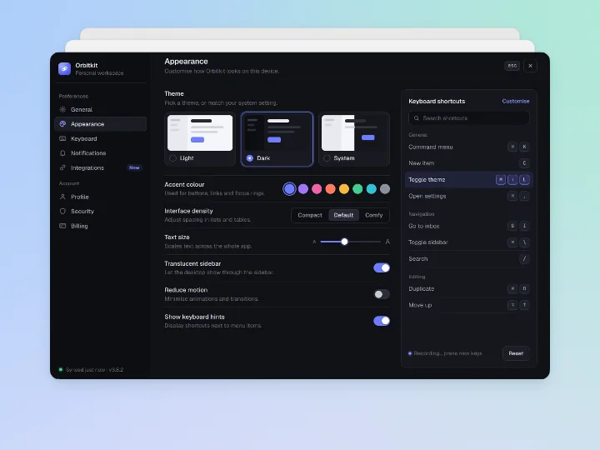
Task: Click the General gear icon in sidebar
Action: (62, 109)
